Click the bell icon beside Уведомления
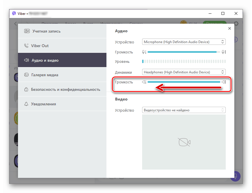252x193 pixels. pyautogui.click(x=26, y=104)
